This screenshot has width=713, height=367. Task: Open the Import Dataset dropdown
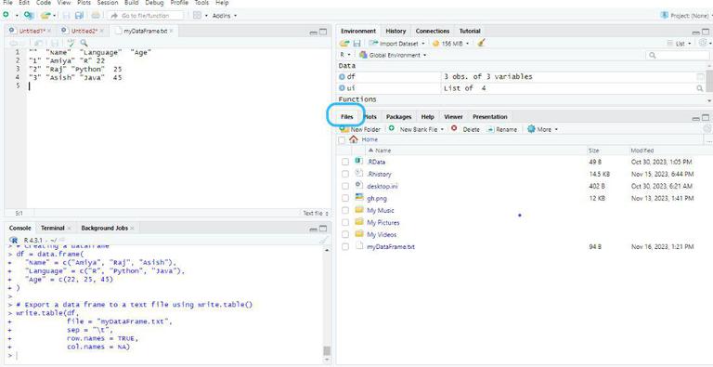(x=396, y=44)
